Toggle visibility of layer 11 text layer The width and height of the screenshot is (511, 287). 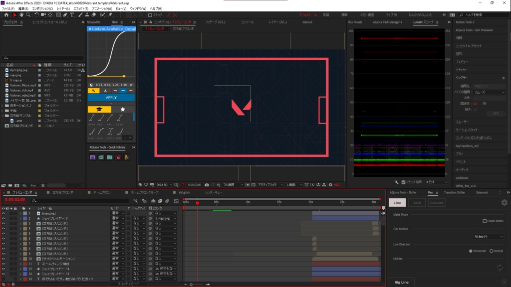[3, 264]
